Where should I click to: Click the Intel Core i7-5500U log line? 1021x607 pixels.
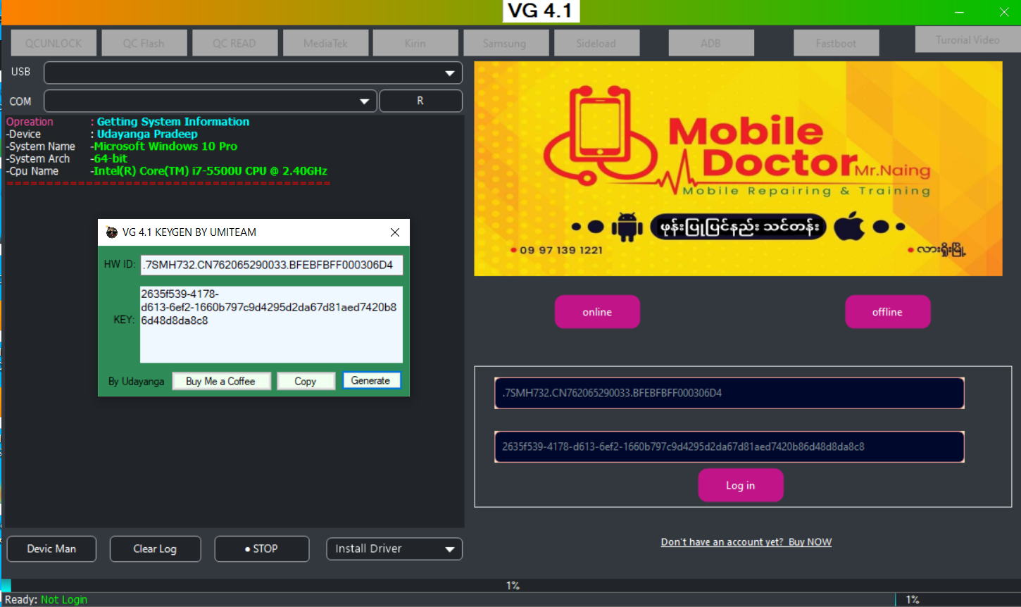210,171
